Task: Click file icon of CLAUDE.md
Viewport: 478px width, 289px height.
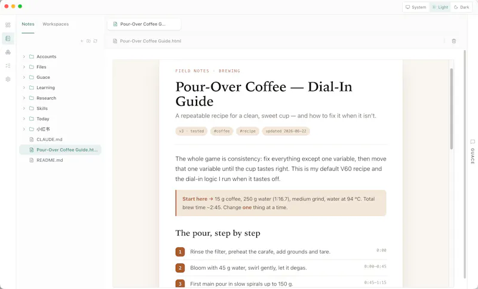Action: [x=32, y=140]
